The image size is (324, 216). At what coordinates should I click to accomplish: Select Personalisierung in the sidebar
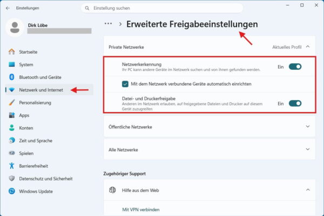click(x=49, y=102)
